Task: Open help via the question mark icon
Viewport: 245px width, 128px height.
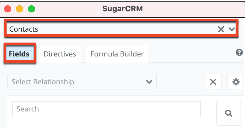Action: (x=239, y=53)
